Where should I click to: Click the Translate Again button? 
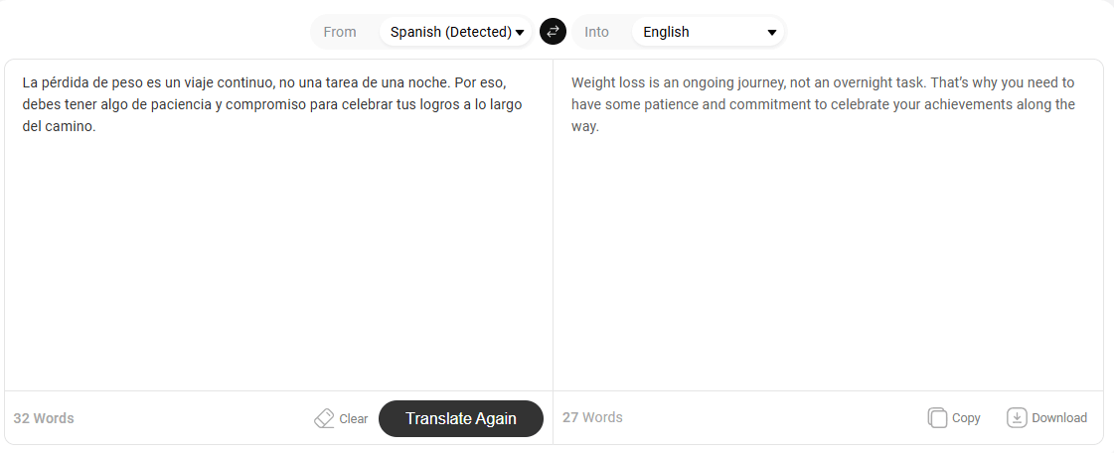461,419
